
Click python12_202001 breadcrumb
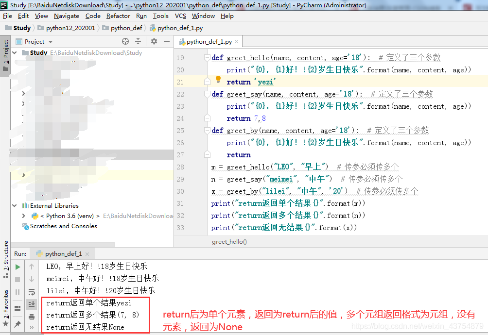pos(67,28)
